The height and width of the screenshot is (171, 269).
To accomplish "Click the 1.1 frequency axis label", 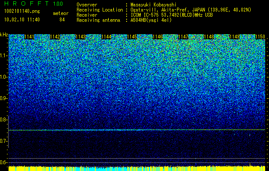I will pos(3,56).
